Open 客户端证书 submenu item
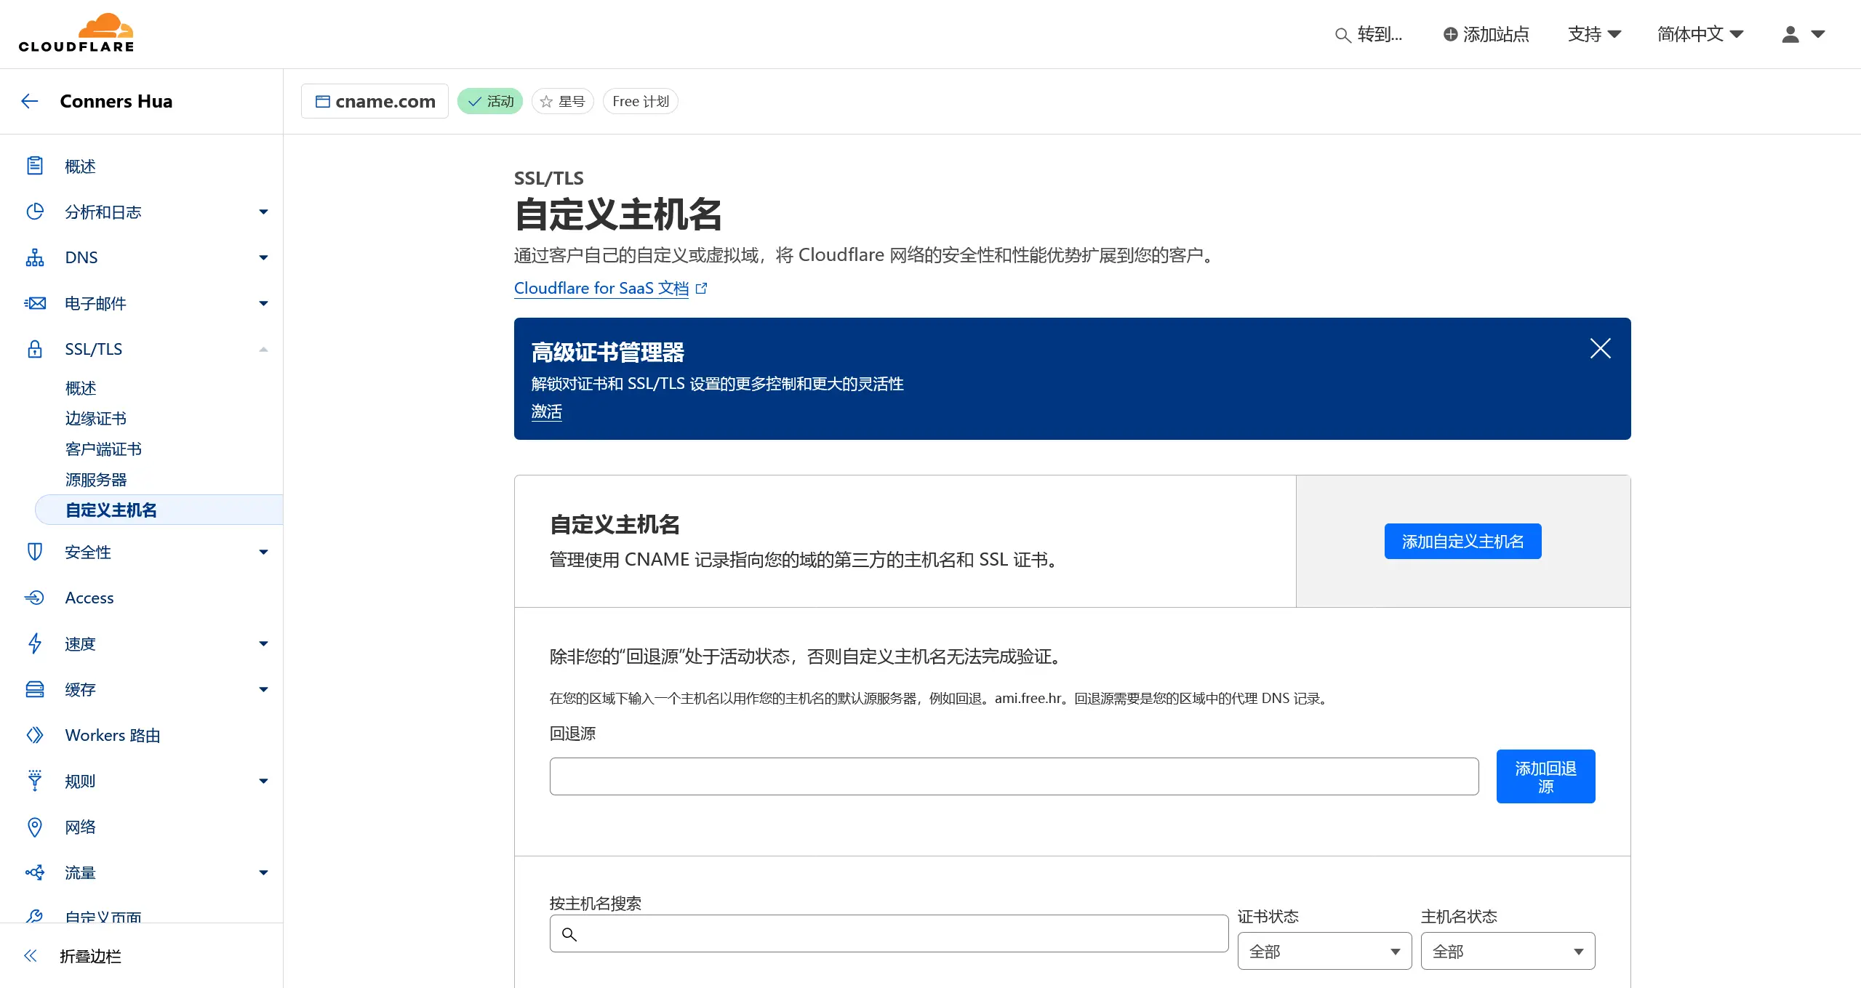The height and width of the screenshot is (988, 1861). 103,449
